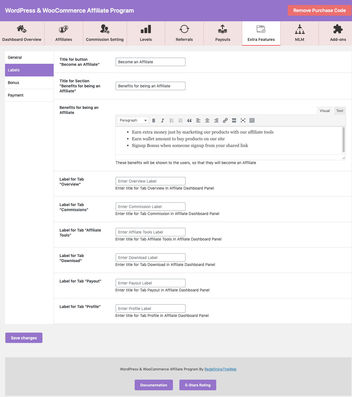This screenshot has height=397, width=352.
Task: Focus the Enter Payout Label field
Action: (151, 283)
